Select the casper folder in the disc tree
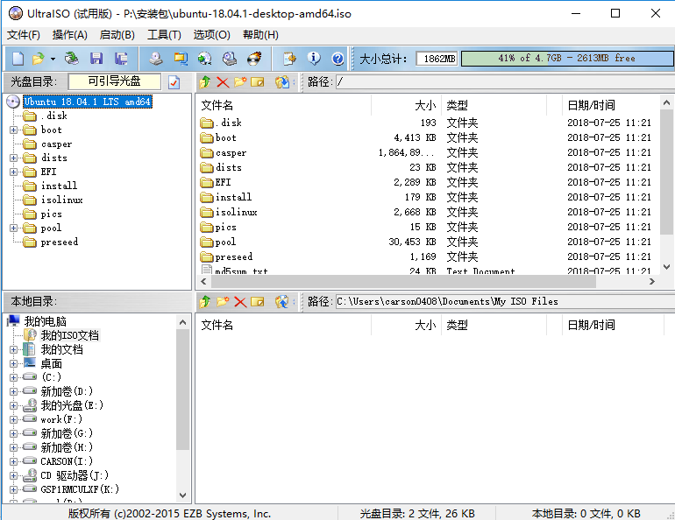The image size is (675, 520). click(56, 144)
